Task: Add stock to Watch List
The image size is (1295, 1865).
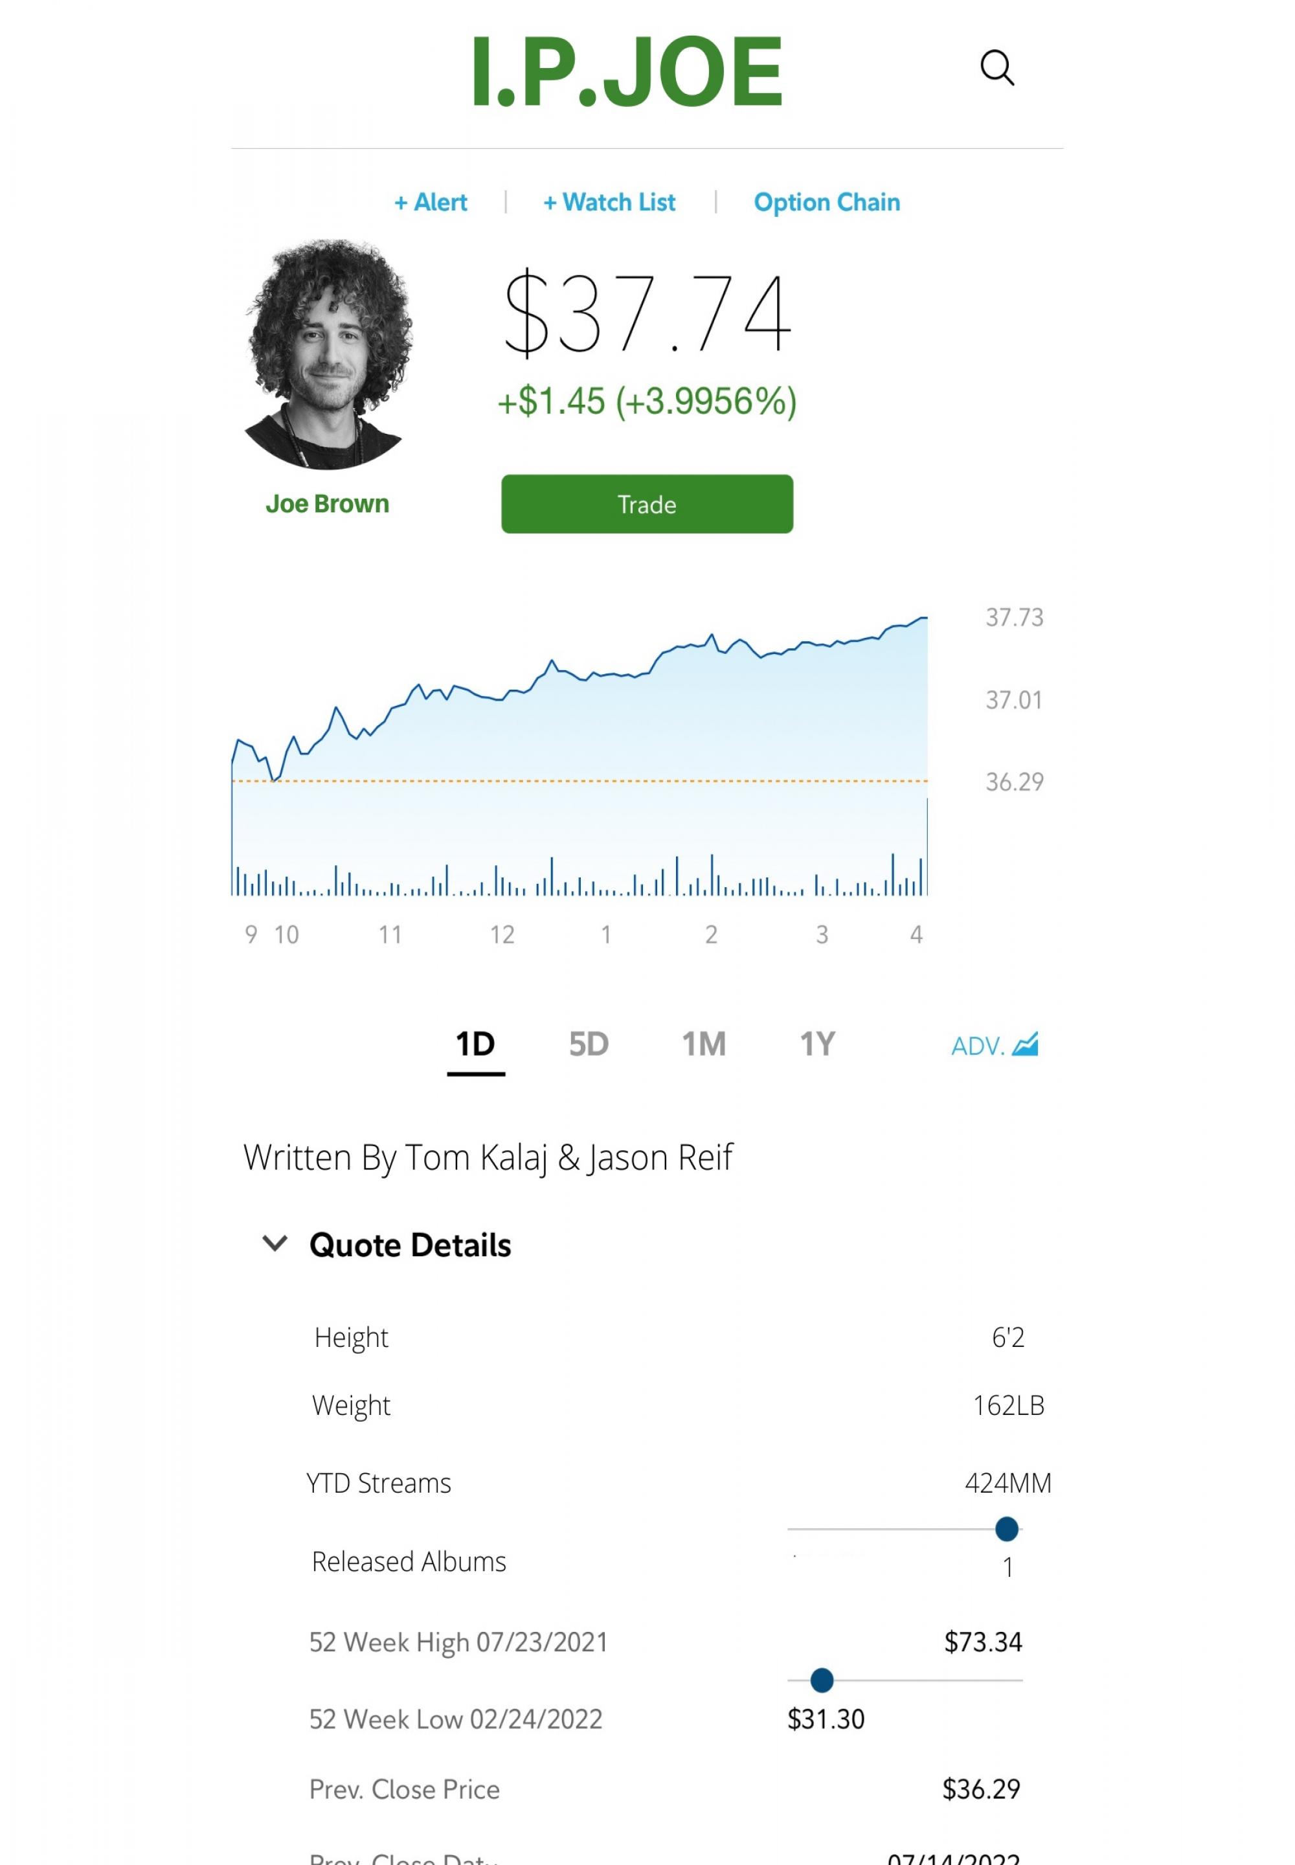Action: point(609,202)
